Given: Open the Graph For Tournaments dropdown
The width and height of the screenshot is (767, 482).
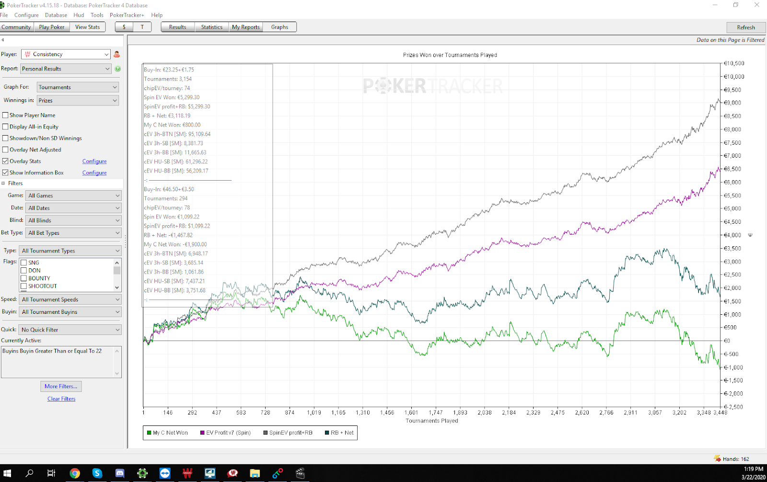Looking at the screenshot, I should [x=78, y=87].
